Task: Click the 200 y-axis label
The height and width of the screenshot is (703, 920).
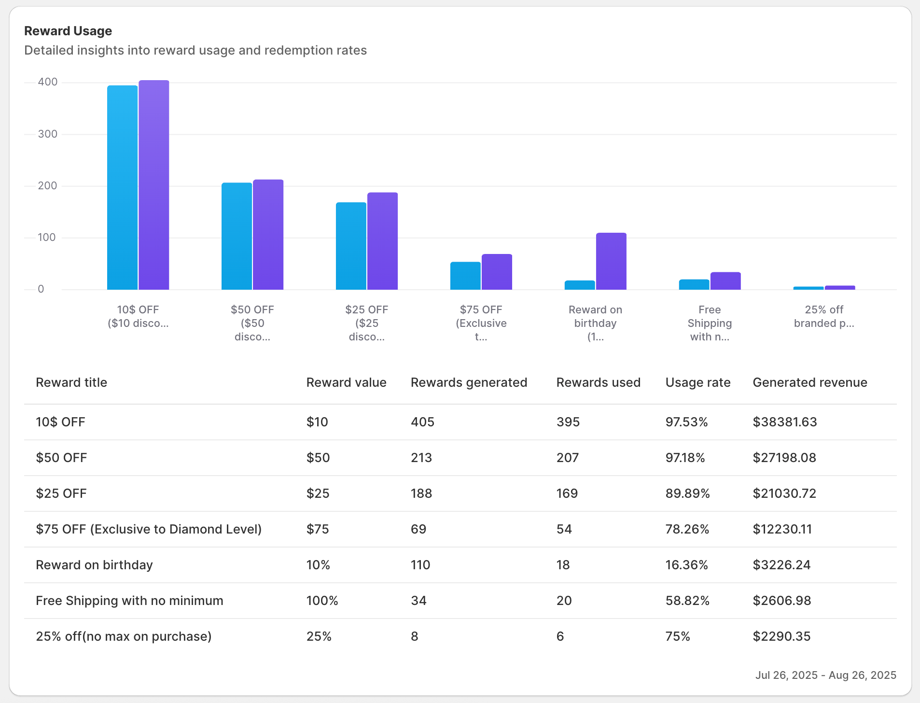Action: 48,186
